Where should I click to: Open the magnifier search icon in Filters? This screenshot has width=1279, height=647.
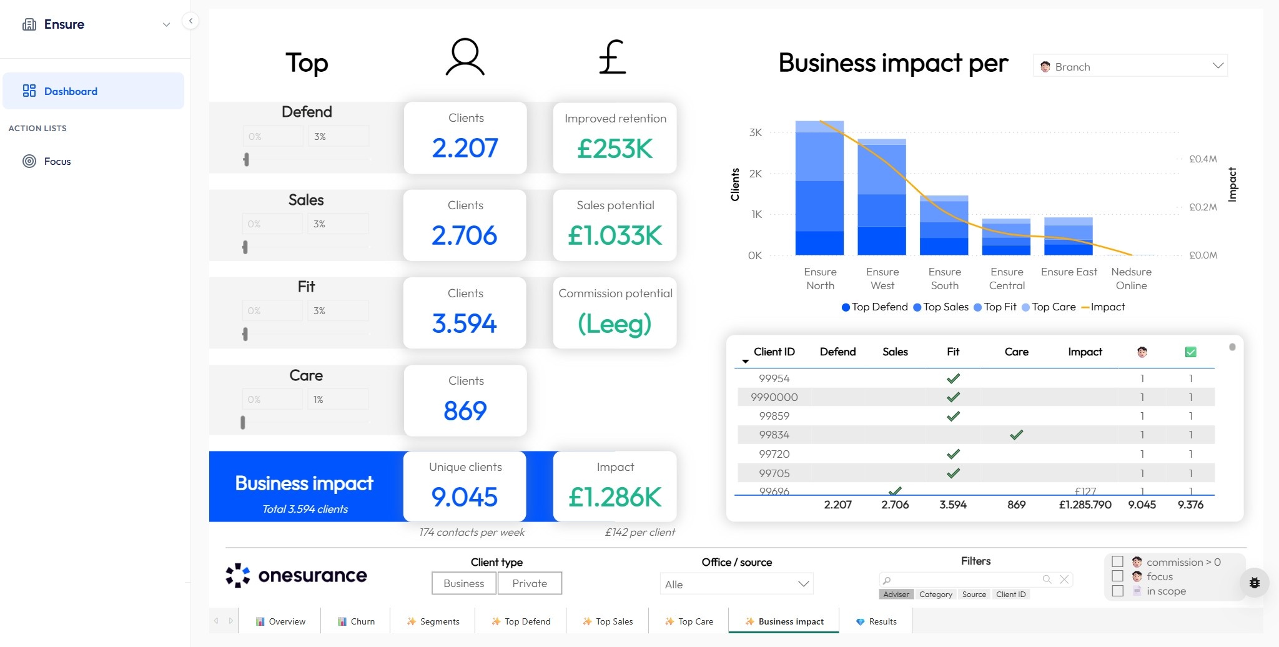1047,579
